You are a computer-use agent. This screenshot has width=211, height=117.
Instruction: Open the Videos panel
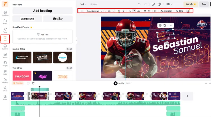5,55
